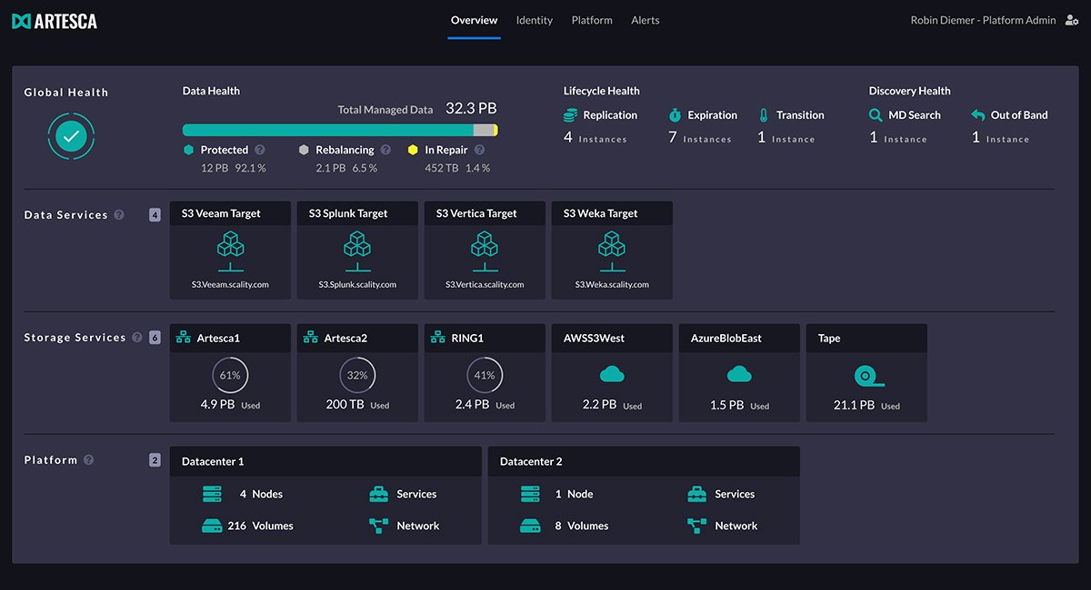Image resolution: width=1091 pixels, height=590 pixels.
Task: Click the Volumes icon in Datacenter 1
Action: pyautogui.click(x=212, y=526)
